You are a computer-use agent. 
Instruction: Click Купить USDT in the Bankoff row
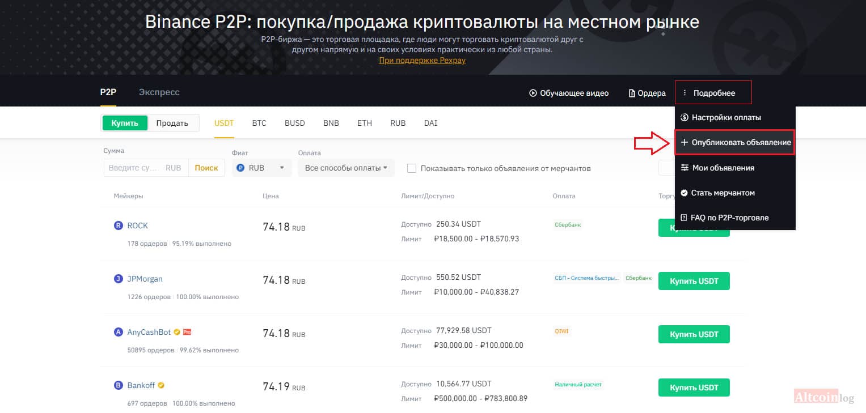694,388
